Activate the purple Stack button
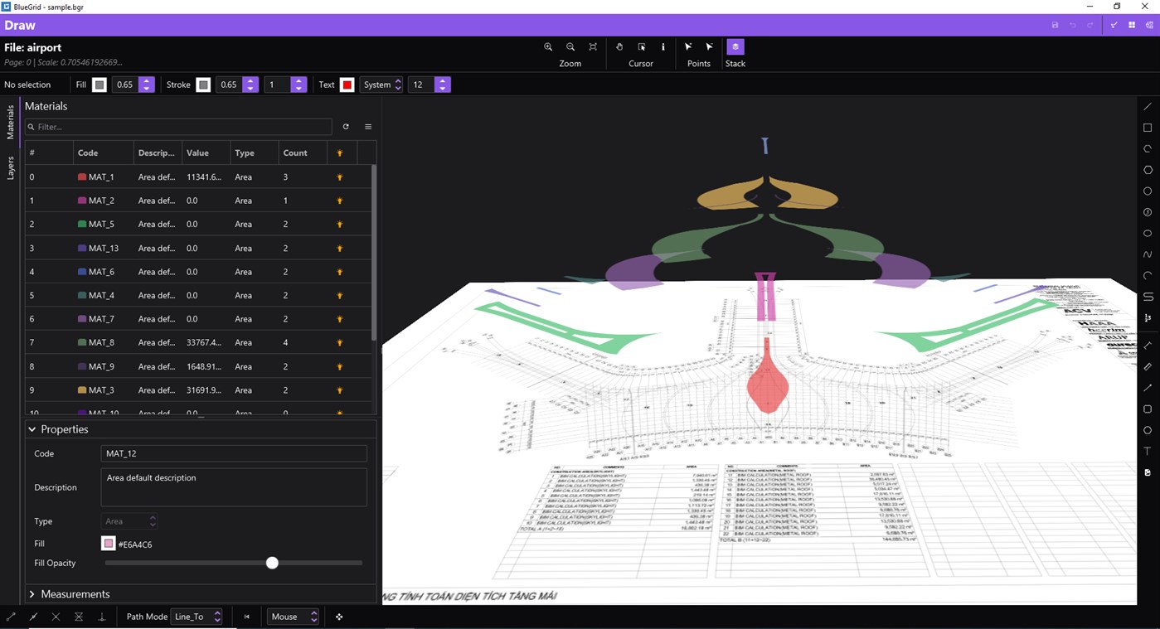 pyautogui.click(x=735, y=47)
